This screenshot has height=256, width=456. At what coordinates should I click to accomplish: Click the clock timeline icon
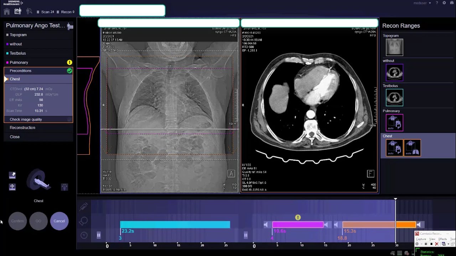pyautogui.click(x=84, y=235)
